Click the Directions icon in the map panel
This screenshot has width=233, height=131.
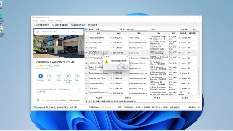click(40, 76)
